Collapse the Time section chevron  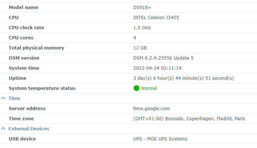(x=3, y=98)
